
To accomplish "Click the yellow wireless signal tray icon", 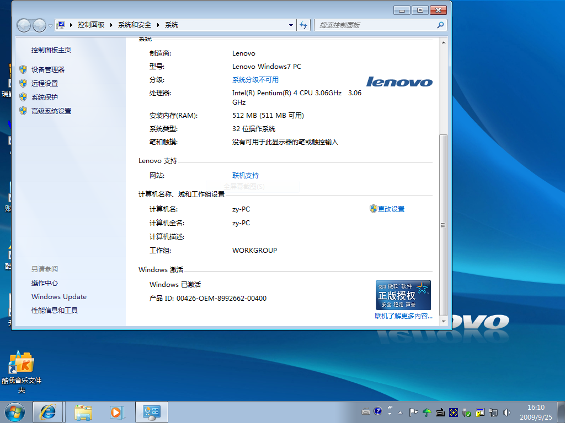I will point(454,412).
